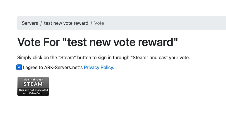The height and width of the screenshot is (114, 226).
Task: Open the "test new vote reward" breadcrumb
Action: pyautogui.click(x=66, y=23)
